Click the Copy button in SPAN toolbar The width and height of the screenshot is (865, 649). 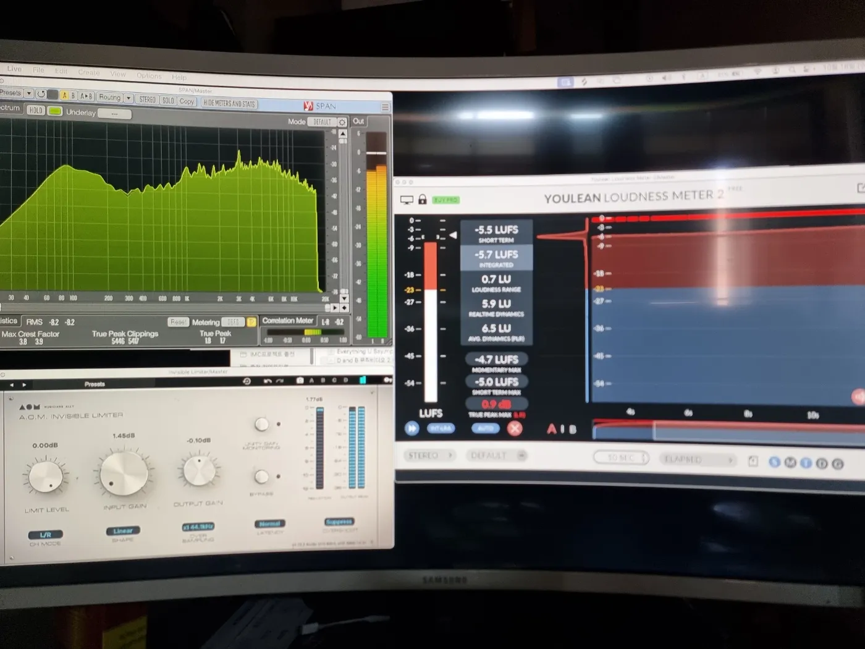pyautogui.click(x=187, y=101)
